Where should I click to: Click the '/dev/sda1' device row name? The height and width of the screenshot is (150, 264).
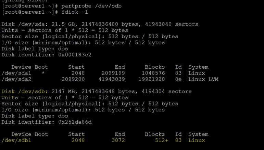[16, 73]
